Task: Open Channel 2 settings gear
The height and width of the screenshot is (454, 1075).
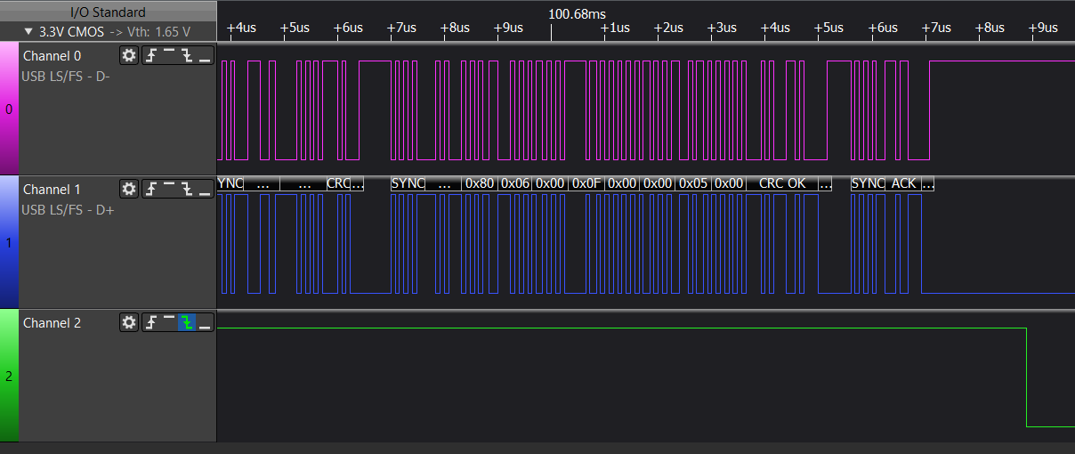Action: (129, 323)
